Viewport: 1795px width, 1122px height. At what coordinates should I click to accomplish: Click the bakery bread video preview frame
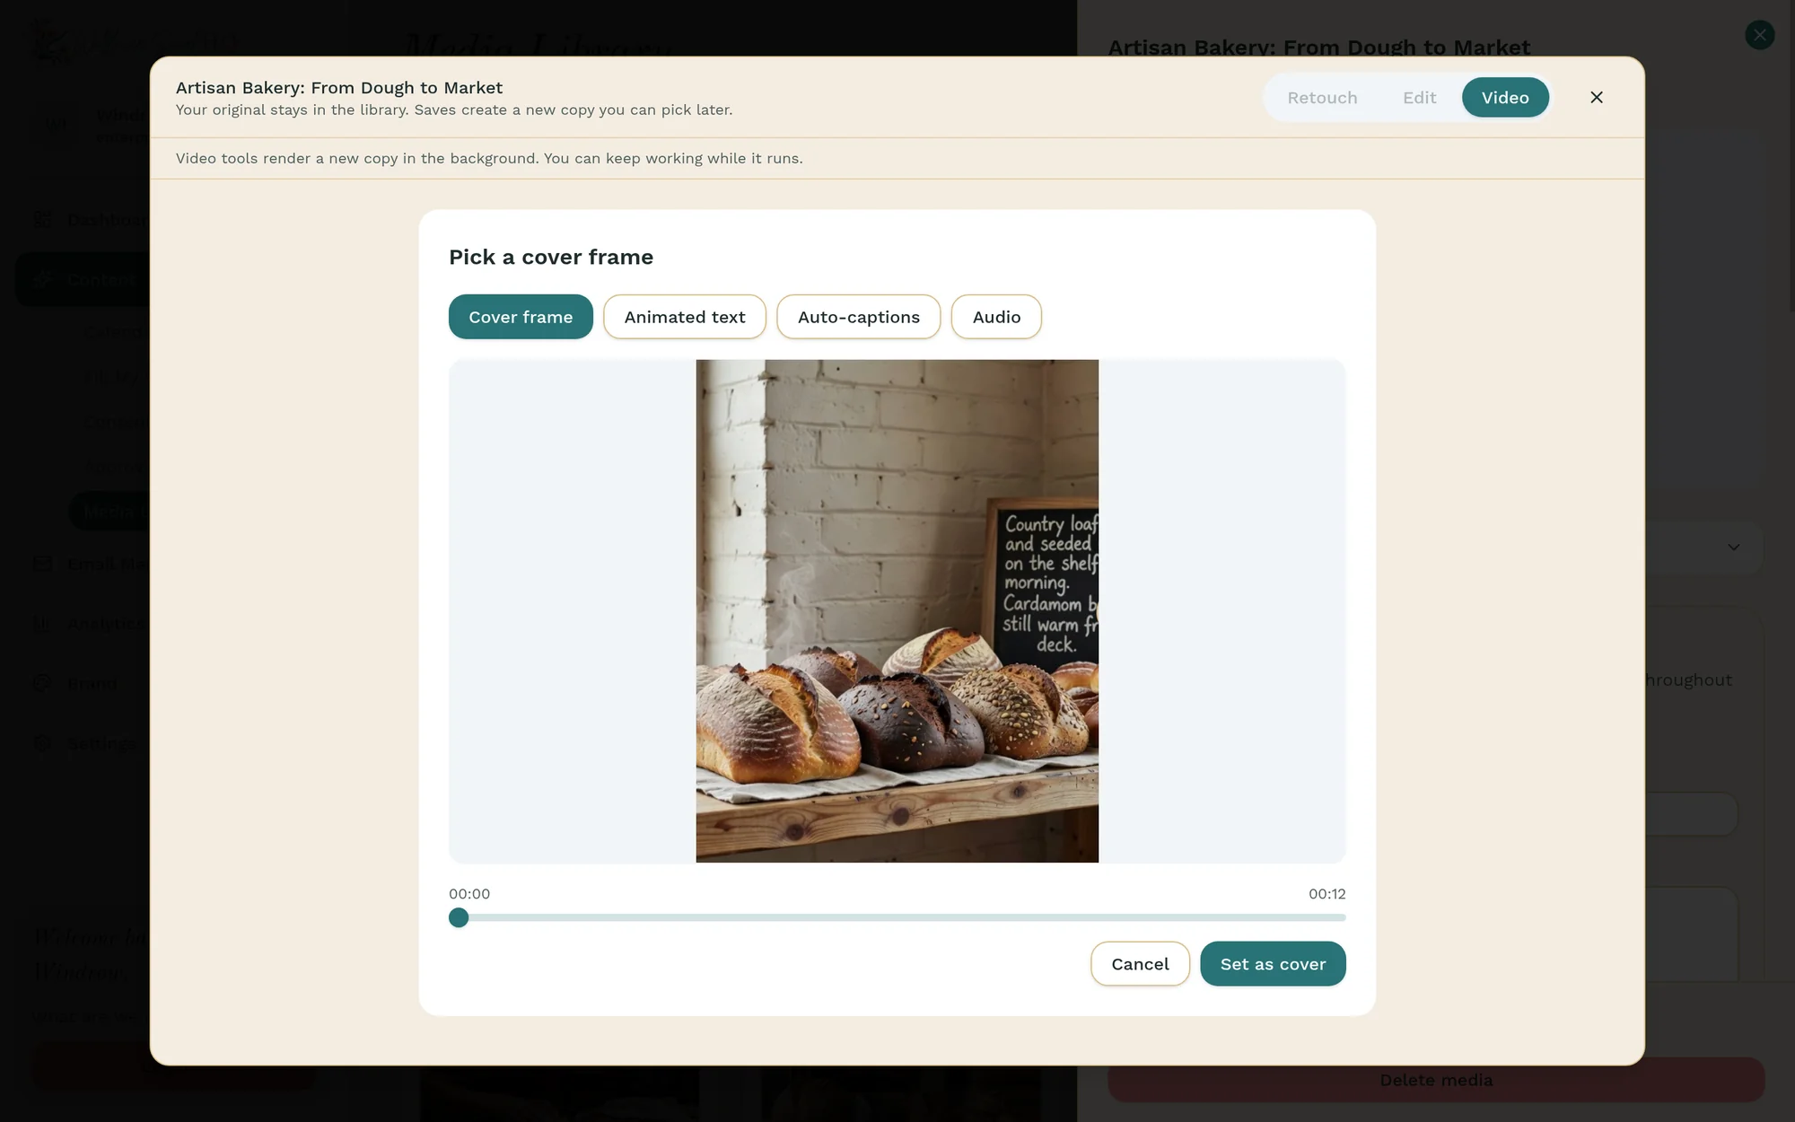[x=897, y=611]
